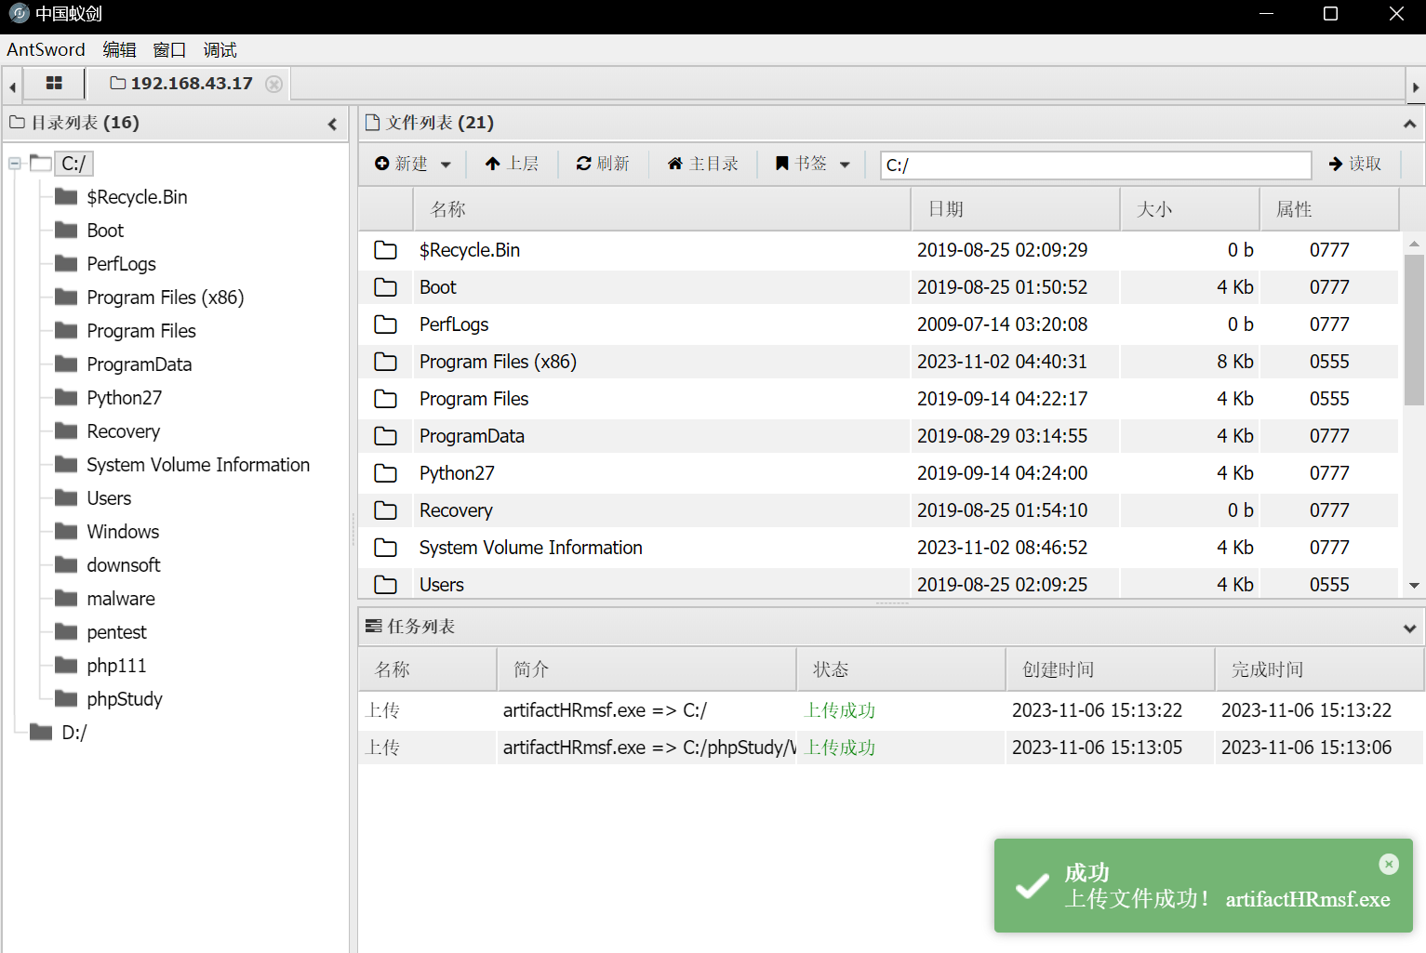Open the AntSword menu

(x=46, y=50)
